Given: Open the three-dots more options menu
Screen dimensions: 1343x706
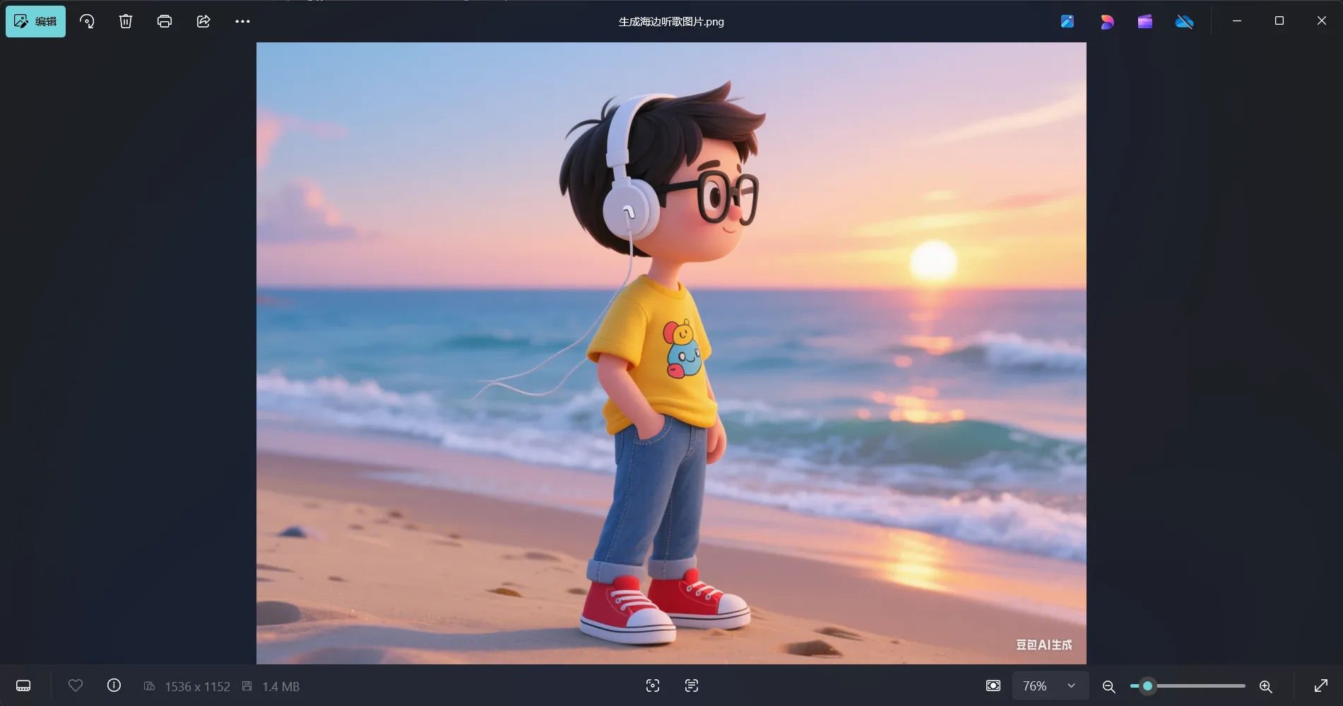Looking at the screenshot, I should click(x=242, y=21).
